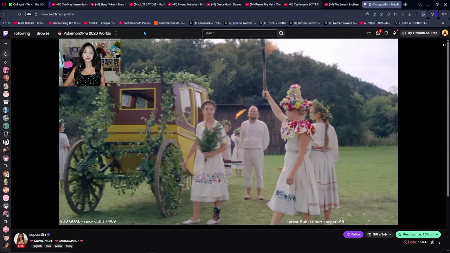This screenshot has height=253, width=450.
Task: Switch to Invent Animate tab
Action: coord(186,4)
